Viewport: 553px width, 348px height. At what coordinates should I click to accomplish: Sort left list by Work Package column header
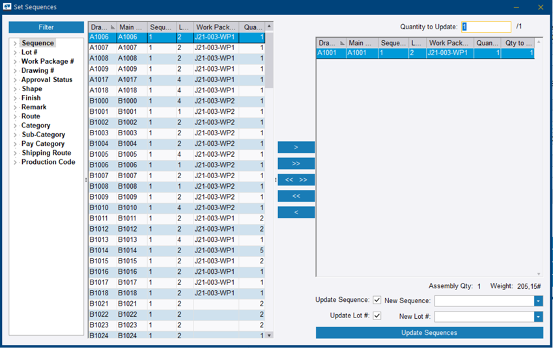216,27
